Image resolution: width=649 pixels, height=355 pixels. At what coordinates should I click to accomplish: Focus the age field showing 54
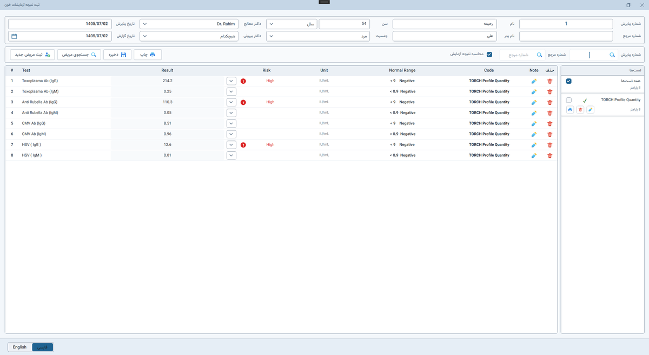click(x=345, y=24)
